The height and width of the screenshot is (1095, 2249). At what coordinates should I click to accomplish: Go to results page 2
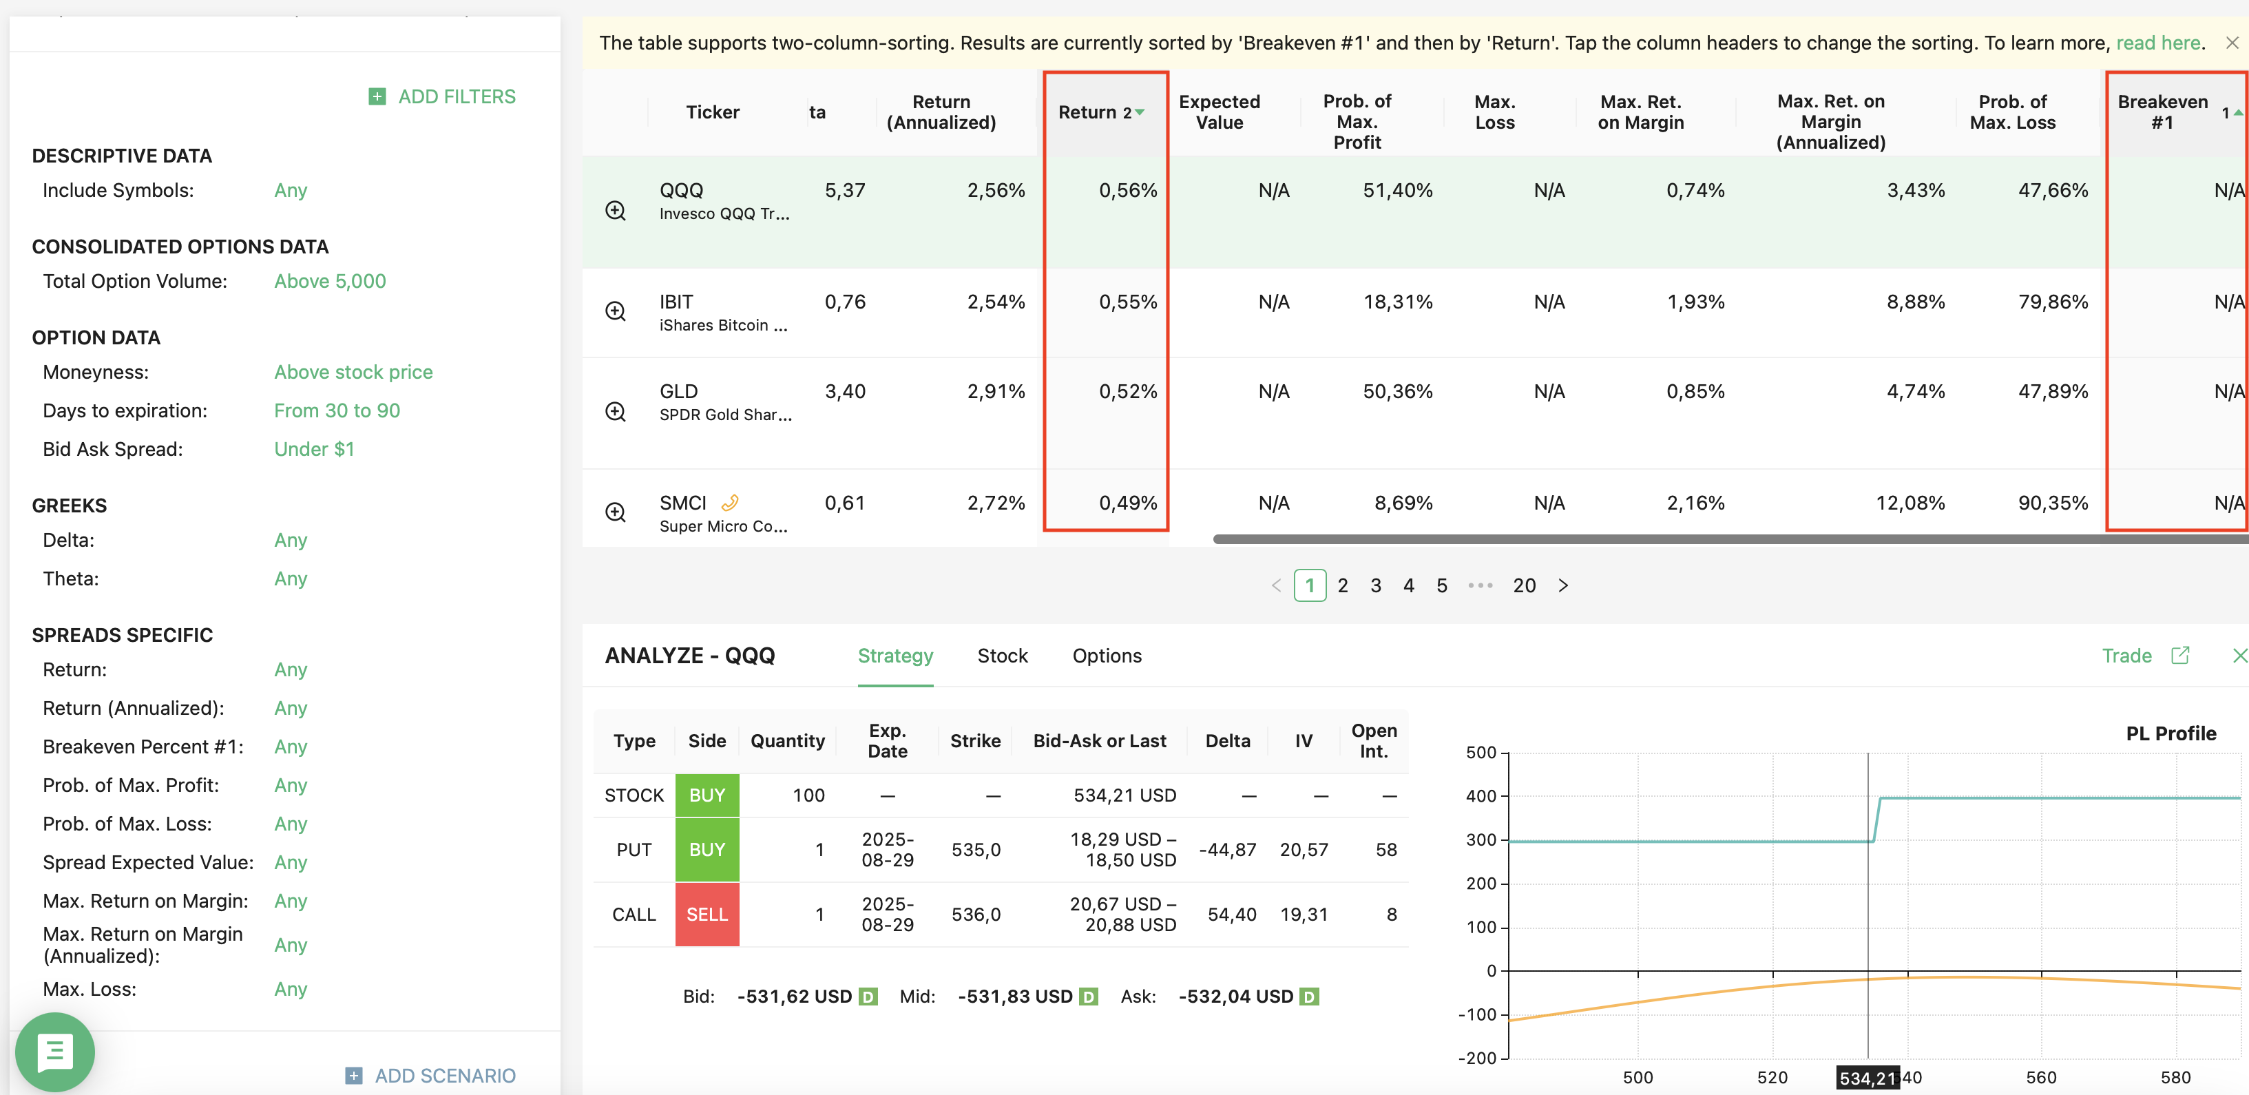[1343, 585]
